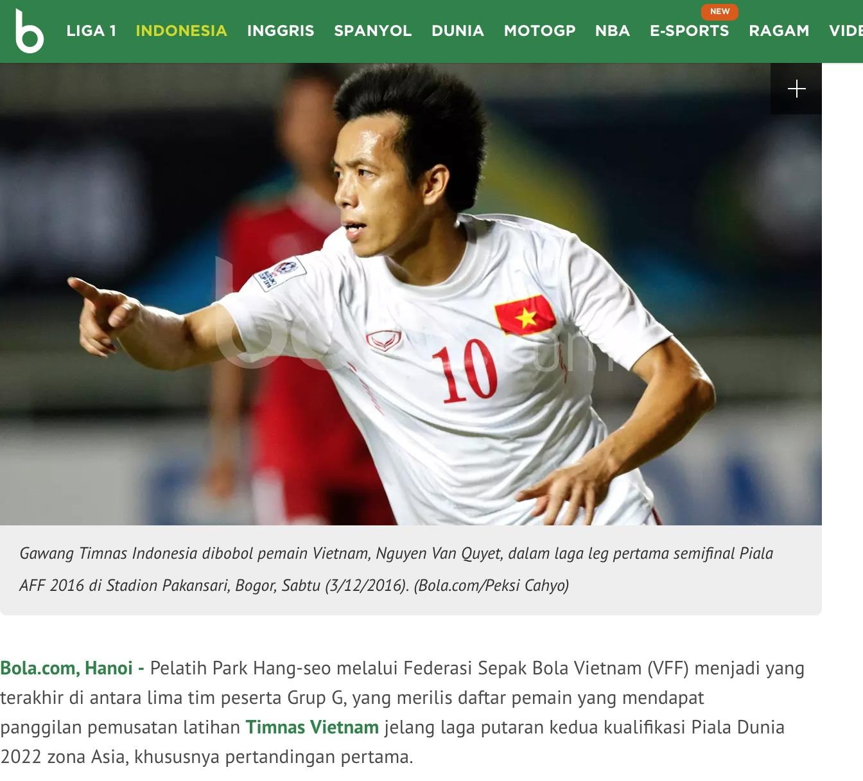Viewport: 863px width, 781px height.
Task: Expand the photo with the plus icon
Action: [796, 89]
